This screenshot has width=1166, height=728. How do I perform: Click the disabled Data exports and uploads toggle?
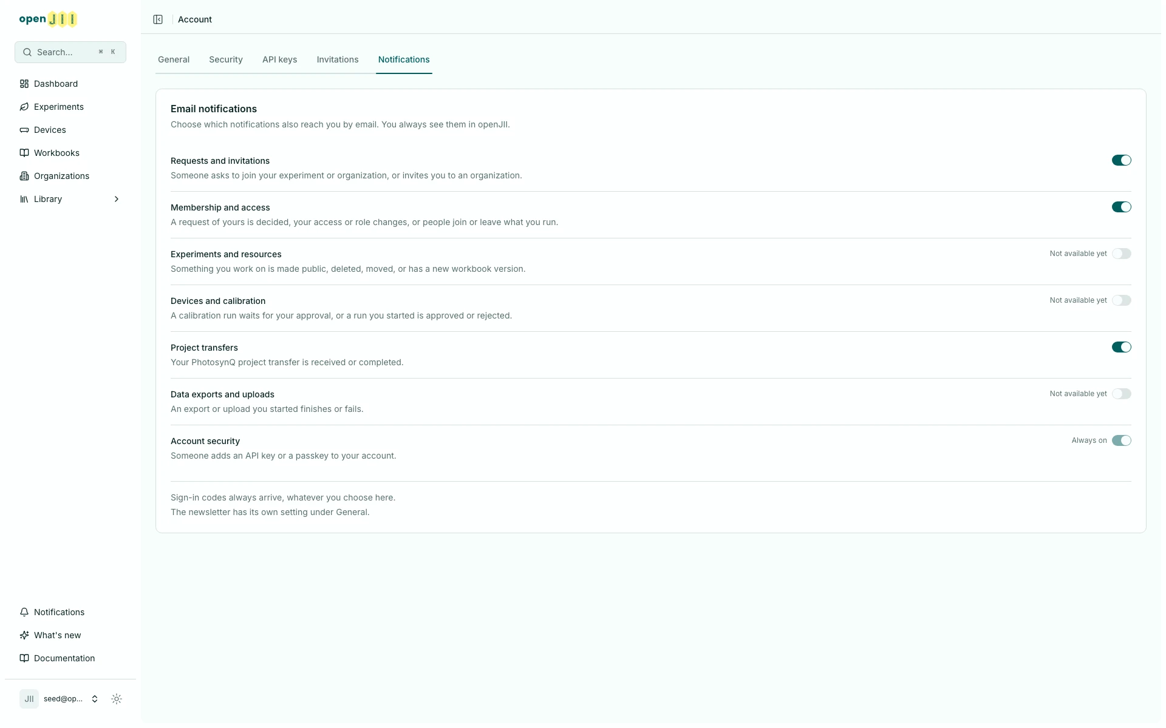pos(1121,394)
